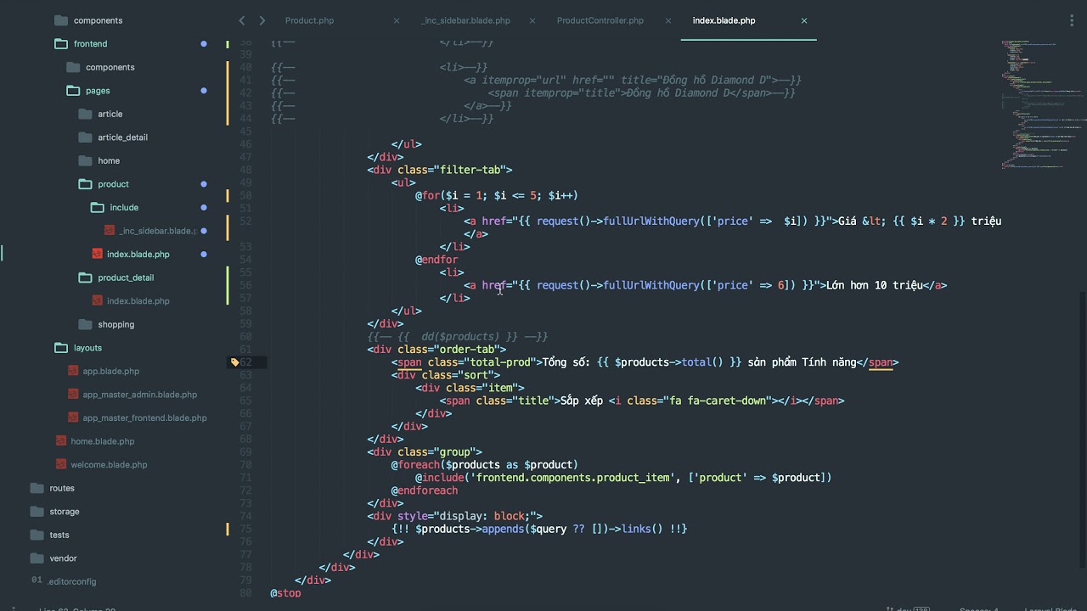Click the .editorconfig file type icon
This screenshot has height=611, width=1087.
37,580
